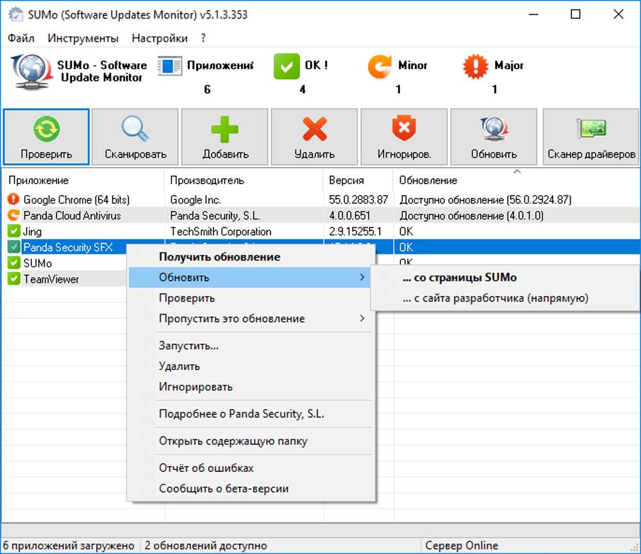Click the Major red alert icon

[475, 66]
